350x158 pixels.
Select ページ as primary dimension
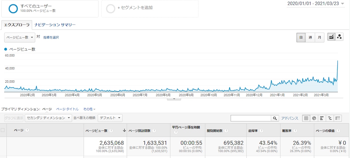click(x=47, y=109)
